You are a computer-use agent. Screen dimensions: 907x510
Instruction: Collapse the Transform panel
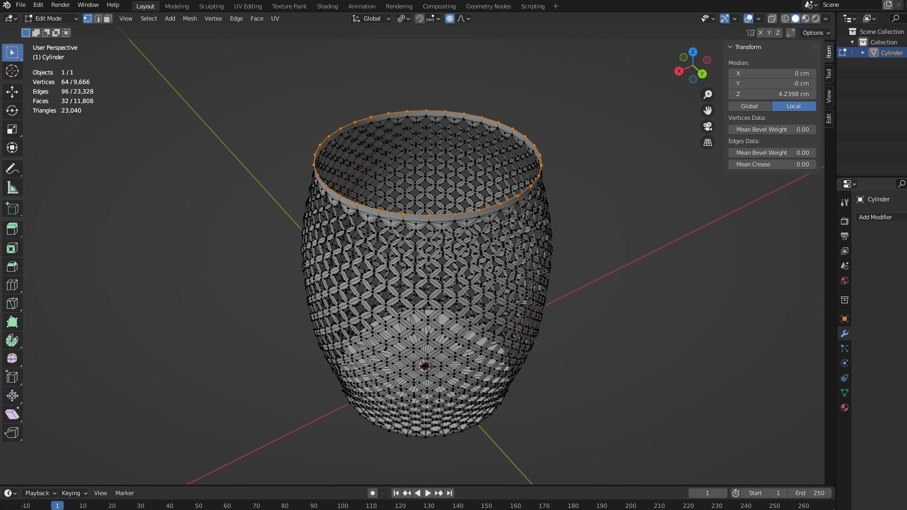click(x=730, y=47)
